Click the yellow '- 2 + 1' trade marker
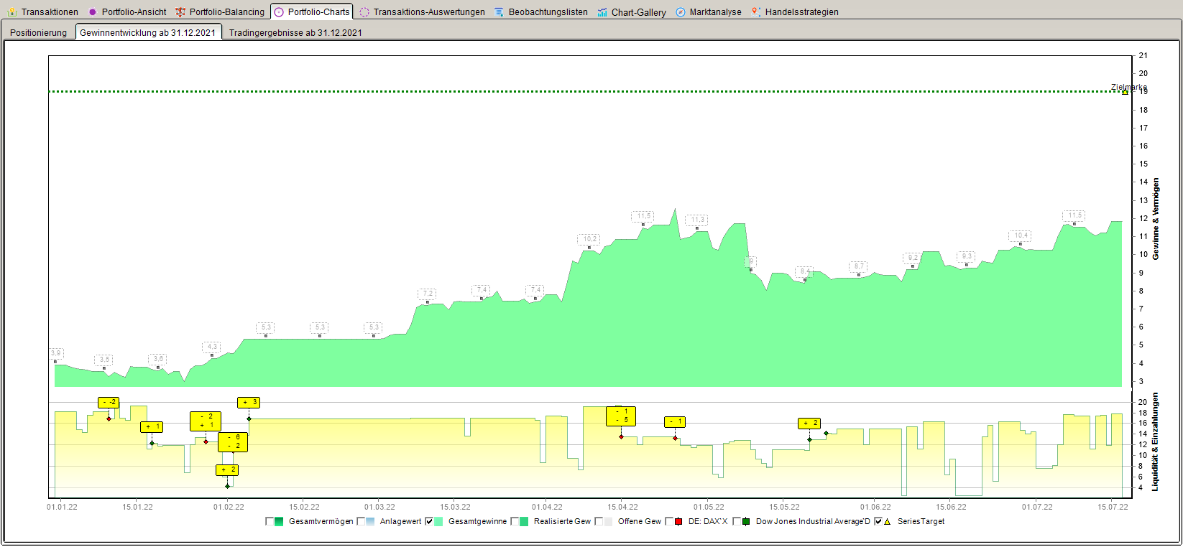This screenshot has width=1183, height=547. 206,421
